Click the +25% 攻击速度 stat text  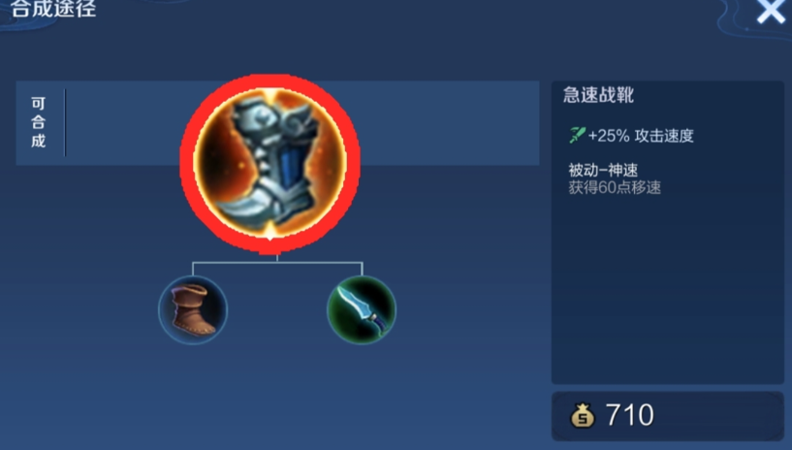click(x=641, y=136)
